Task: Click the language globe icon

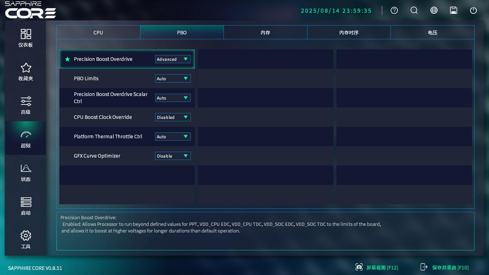Action: [434, 11]
